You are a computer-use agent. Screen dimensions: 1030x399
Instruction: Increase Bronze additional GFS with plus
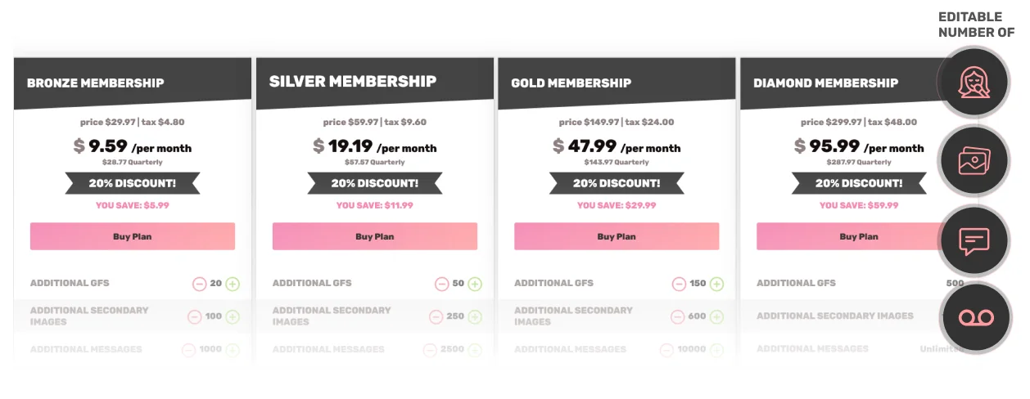(233, 284)
